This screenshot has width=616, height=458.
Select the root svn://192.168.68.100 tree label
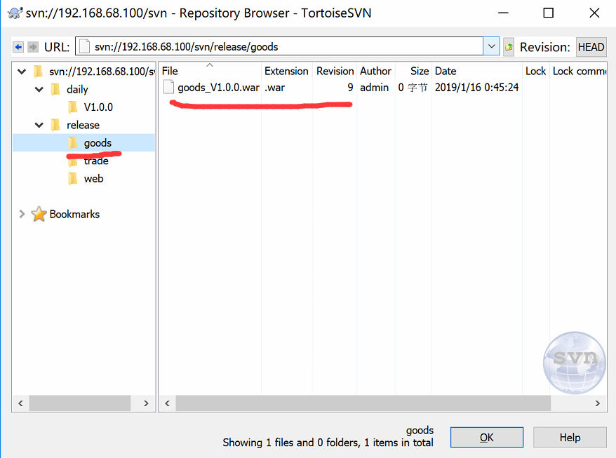(101, 72)
